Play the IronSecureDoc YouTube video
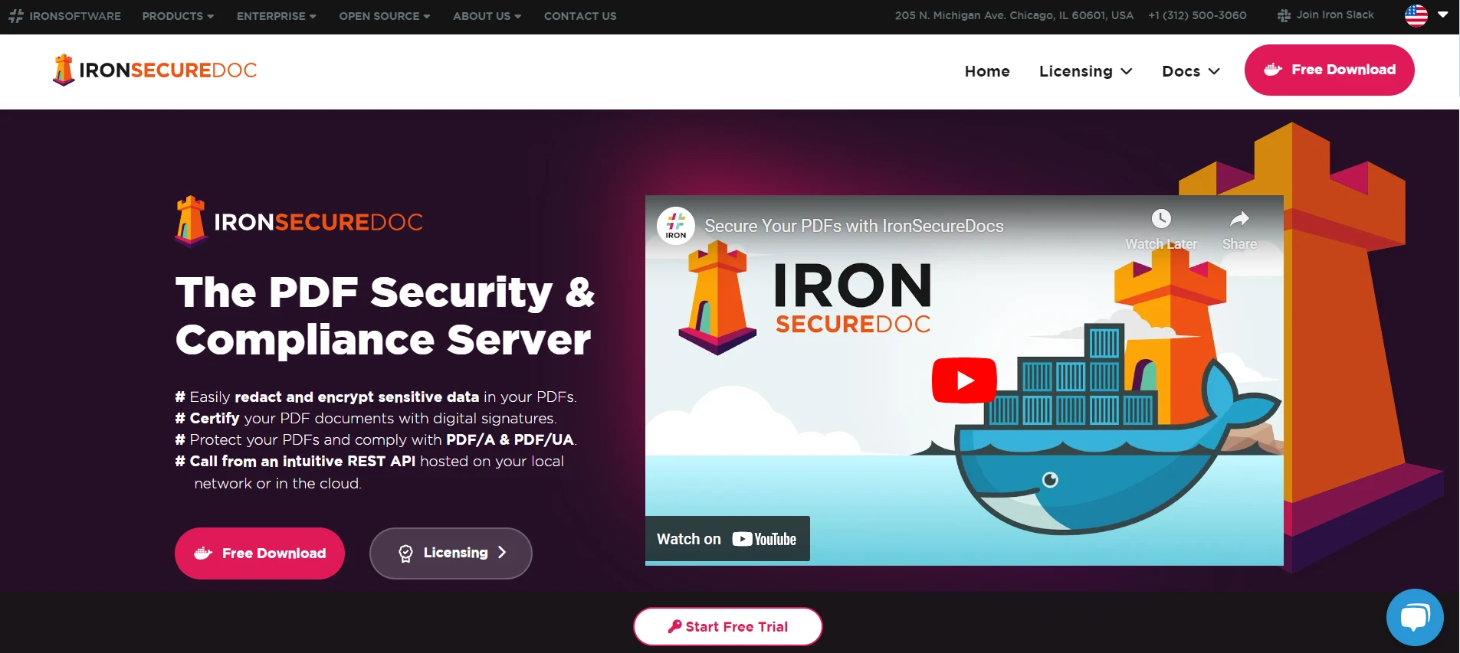This screenshot has width=1460, height=653. pos(964,380)
